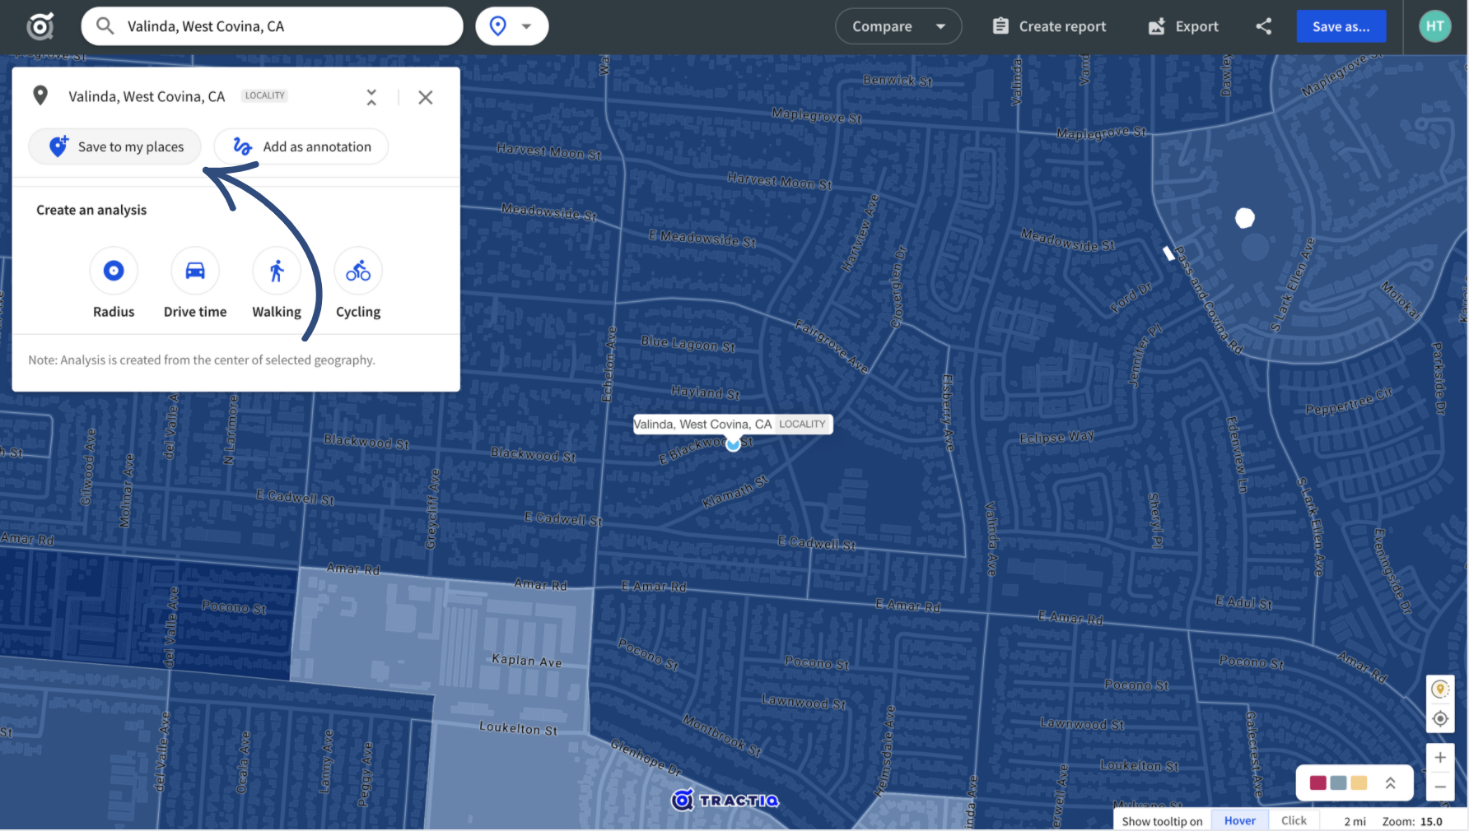The height and width of the screenshot is (831, 1469).
Task: Click the Export button
Action: [x=1183, y=26]
